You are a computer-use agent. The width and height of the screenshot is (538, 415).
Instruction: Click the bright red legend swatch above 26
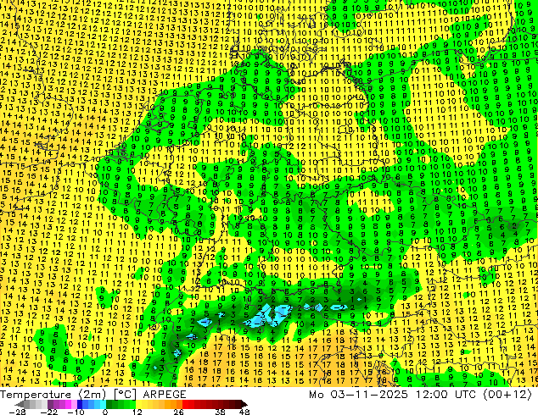185,404
